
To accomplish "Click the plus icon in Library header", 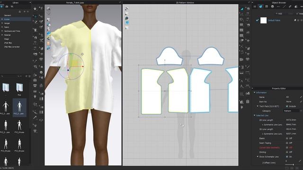I will click(25, 12).
